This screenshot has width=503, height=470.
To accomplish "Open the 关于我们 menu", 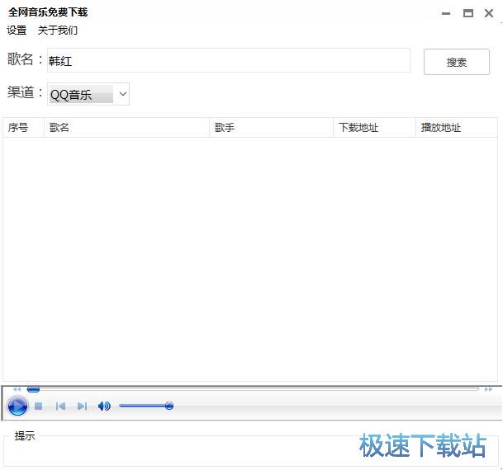I will pos(58,31).
